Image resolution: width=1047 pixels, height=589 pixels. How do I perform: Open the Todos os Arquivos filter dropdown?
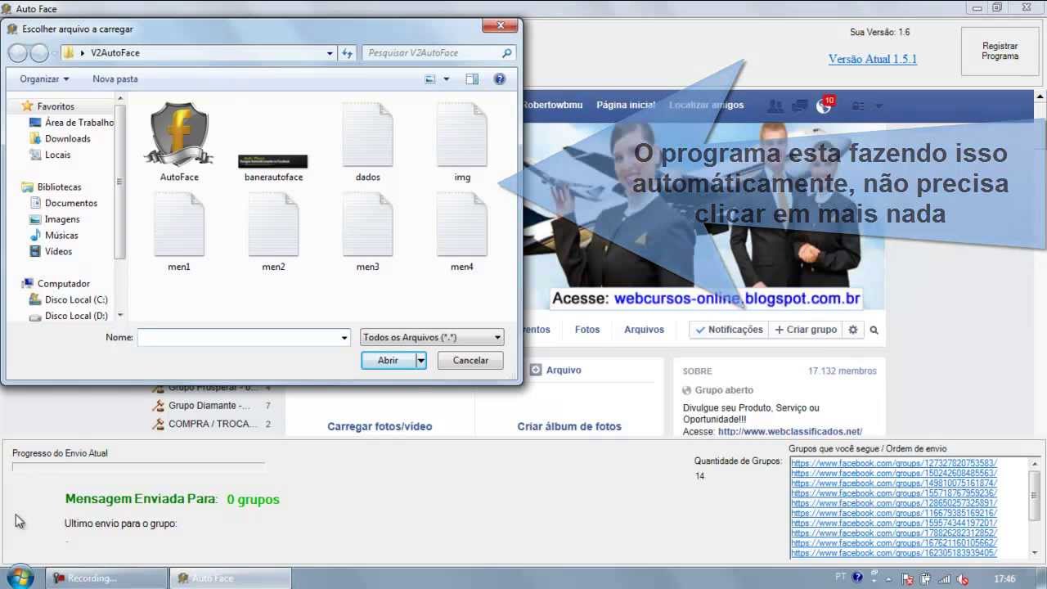tap(432, 337)
